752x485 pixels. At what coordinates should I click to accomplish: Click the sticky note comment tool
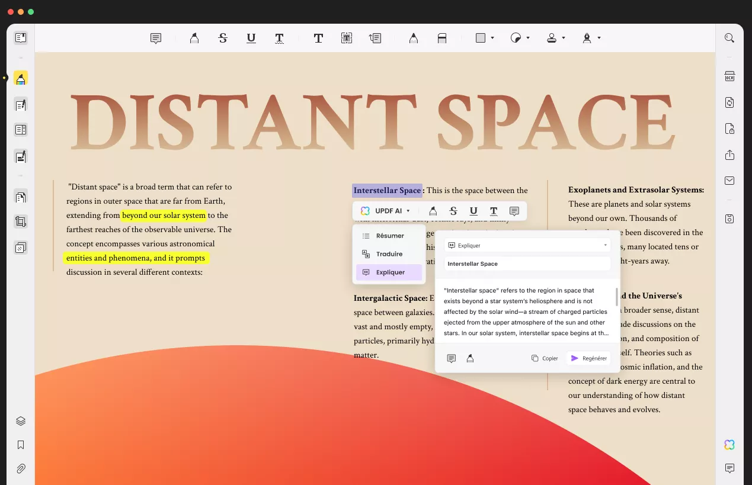pyautogui.click(x=156, y=38)
